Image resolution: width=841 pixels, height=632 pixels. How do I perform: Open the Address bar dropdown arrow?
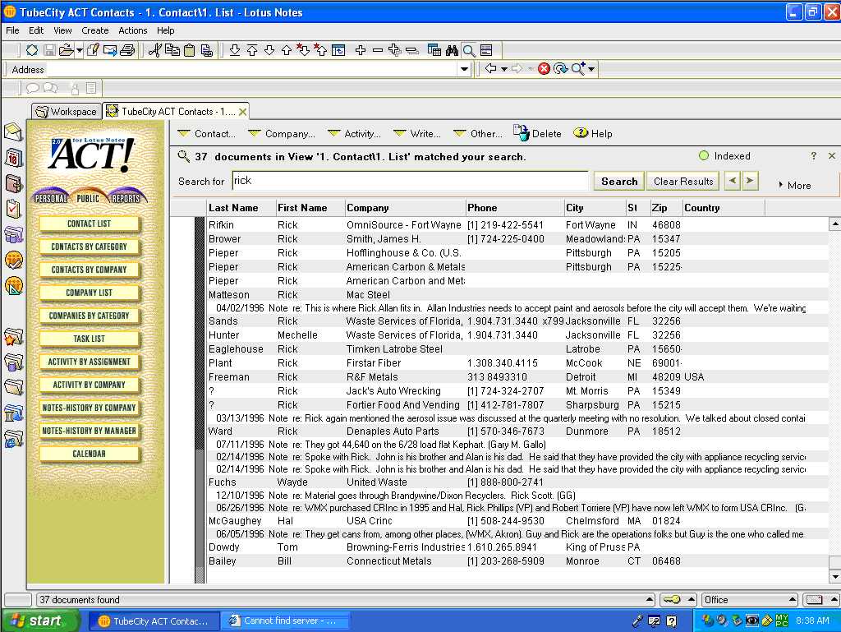[464, 69]
